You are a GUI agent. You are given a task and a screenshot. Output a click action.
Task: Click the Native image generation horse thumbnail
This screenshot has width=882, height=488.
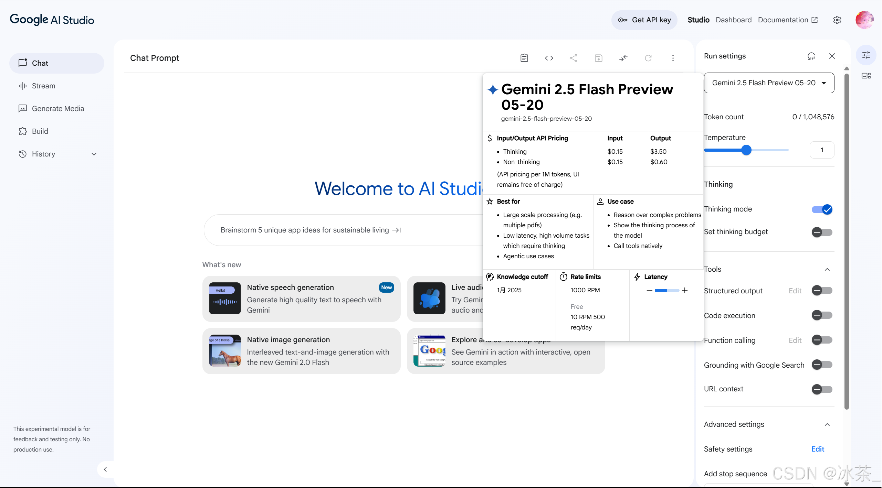coord(225,350)
